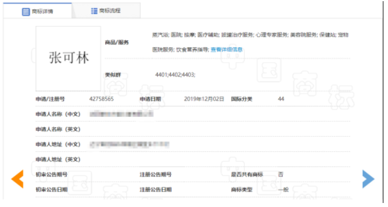Viewport: 388px width, 207px height.
Task: Click the 商标流程 list icon
Action: point(94,11)
